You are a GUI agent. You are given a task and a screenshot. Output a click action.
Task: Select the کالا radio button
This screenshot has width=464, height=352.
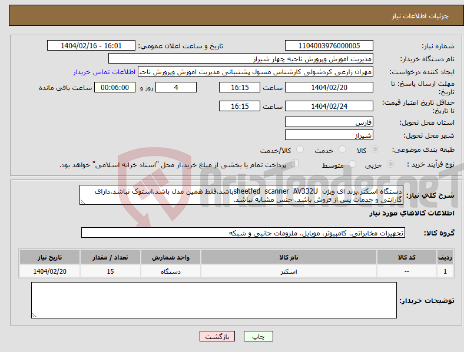pyautogui.click(x=375, y=150)
